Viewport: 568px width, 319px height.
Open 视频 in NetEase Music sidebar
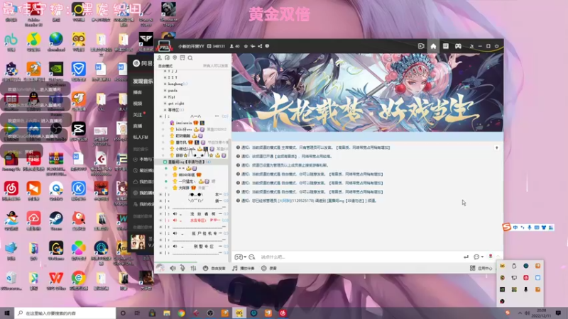137,103
